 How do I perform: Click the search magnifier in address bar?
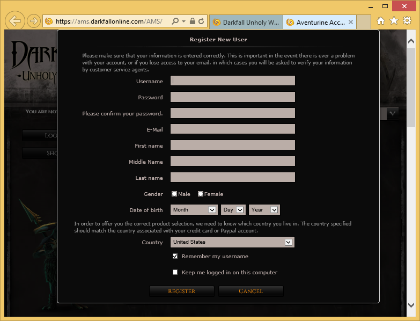pyautogui.click(x=175, y=21)
